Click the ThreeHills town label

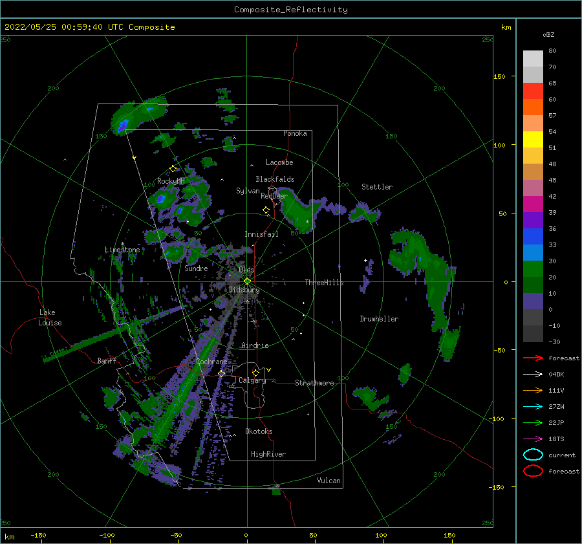click(x=324, y=283)
